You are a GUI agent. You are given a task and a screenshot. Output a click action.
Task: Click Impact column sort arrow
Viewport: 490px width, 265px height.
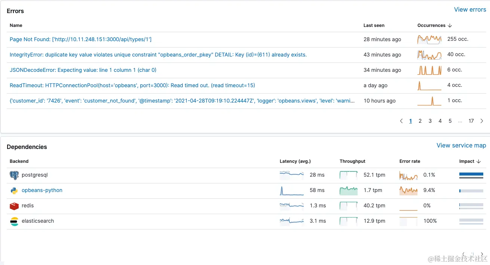coord(478,161)
